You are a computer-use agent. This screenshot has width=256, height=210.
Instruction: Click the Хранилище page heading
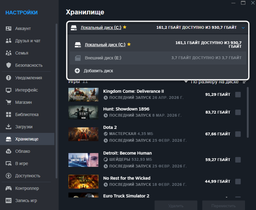85,12
